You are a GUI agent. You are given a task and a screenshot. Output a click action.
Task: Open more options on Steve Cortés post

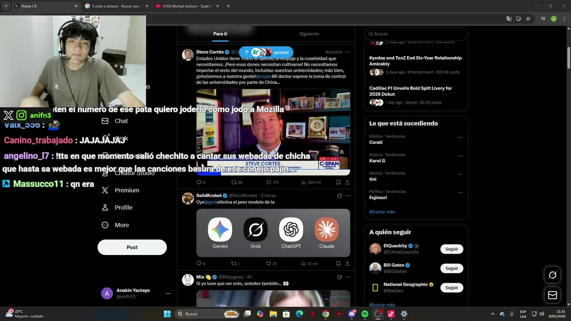348,52
